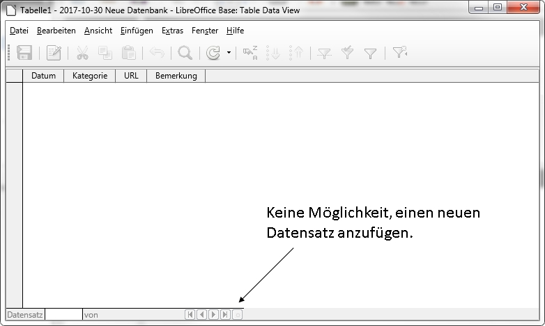Go to first record button
This screenshot has width=545, height=326.
(190, 315)
